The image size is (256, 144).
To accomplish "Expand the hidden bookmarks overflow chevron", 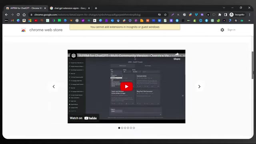I will pos(249,20).
